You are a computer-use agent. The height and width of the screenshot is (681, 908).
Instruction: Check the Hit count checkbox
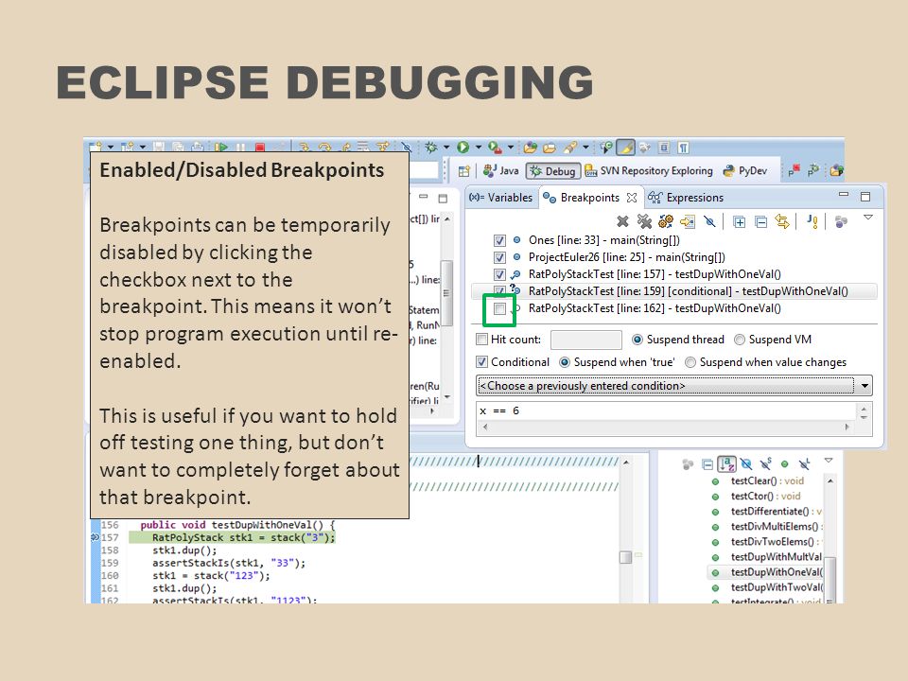click(x=481, y=340)
